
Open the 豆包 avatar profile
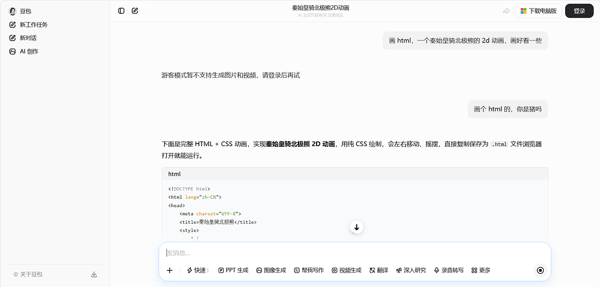click(12, 11)
